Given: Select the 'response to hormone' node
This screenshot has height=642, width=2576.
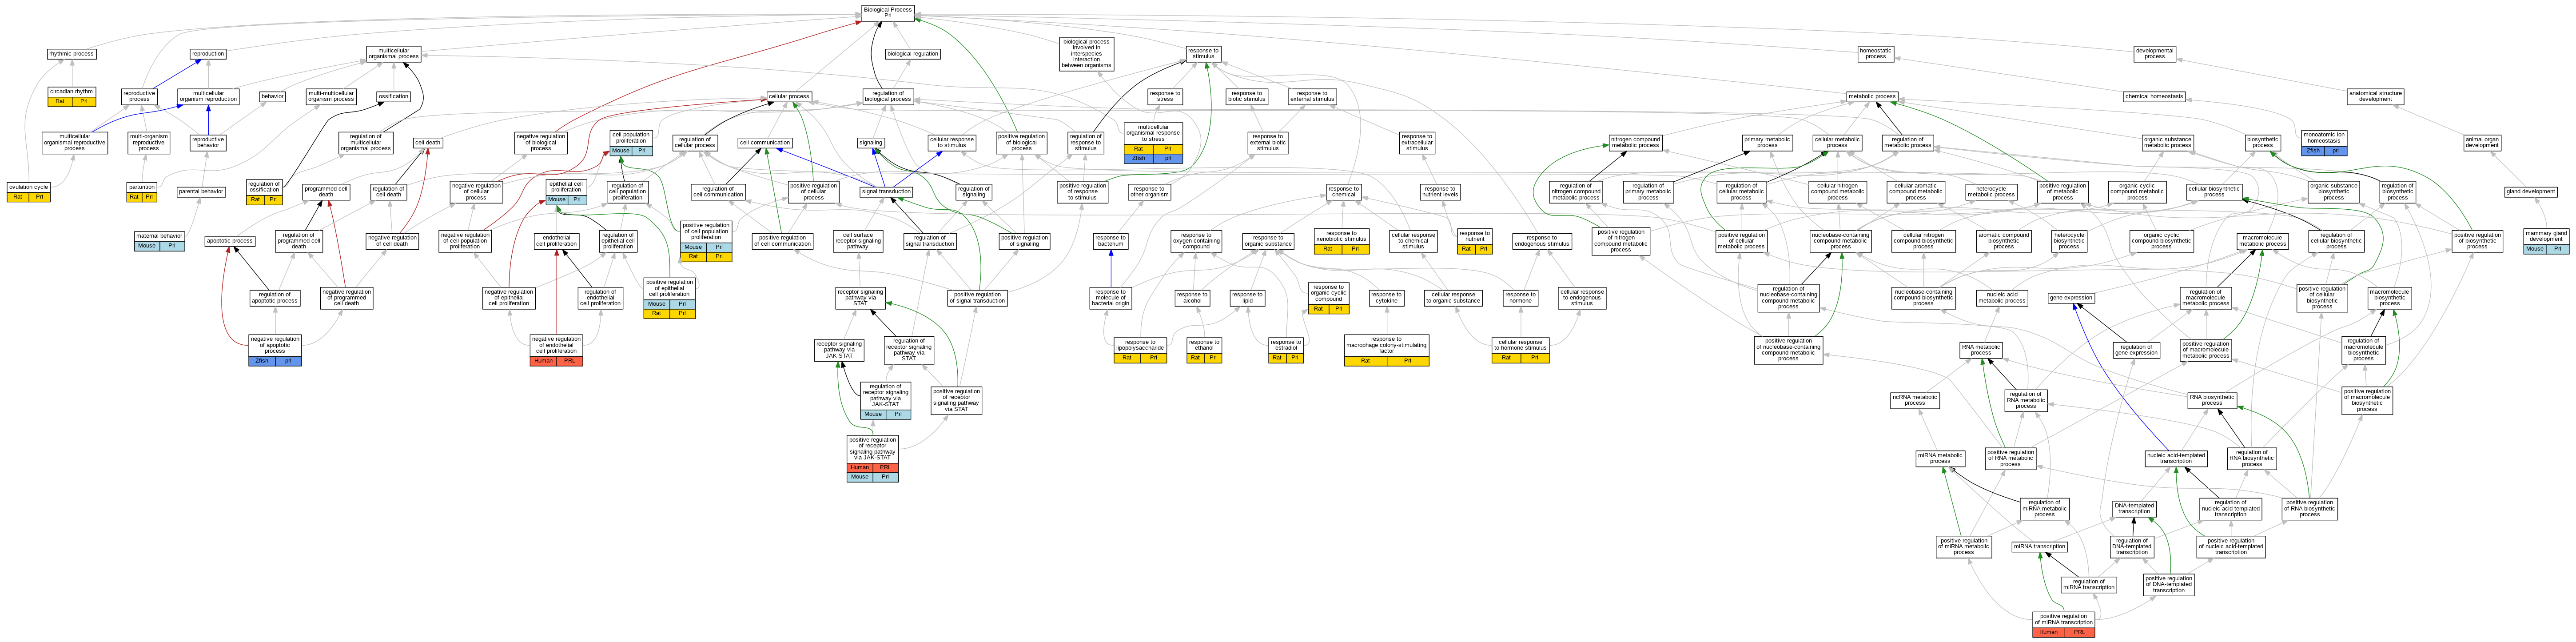Looking at the screenshot, I should pos(1520,298).
